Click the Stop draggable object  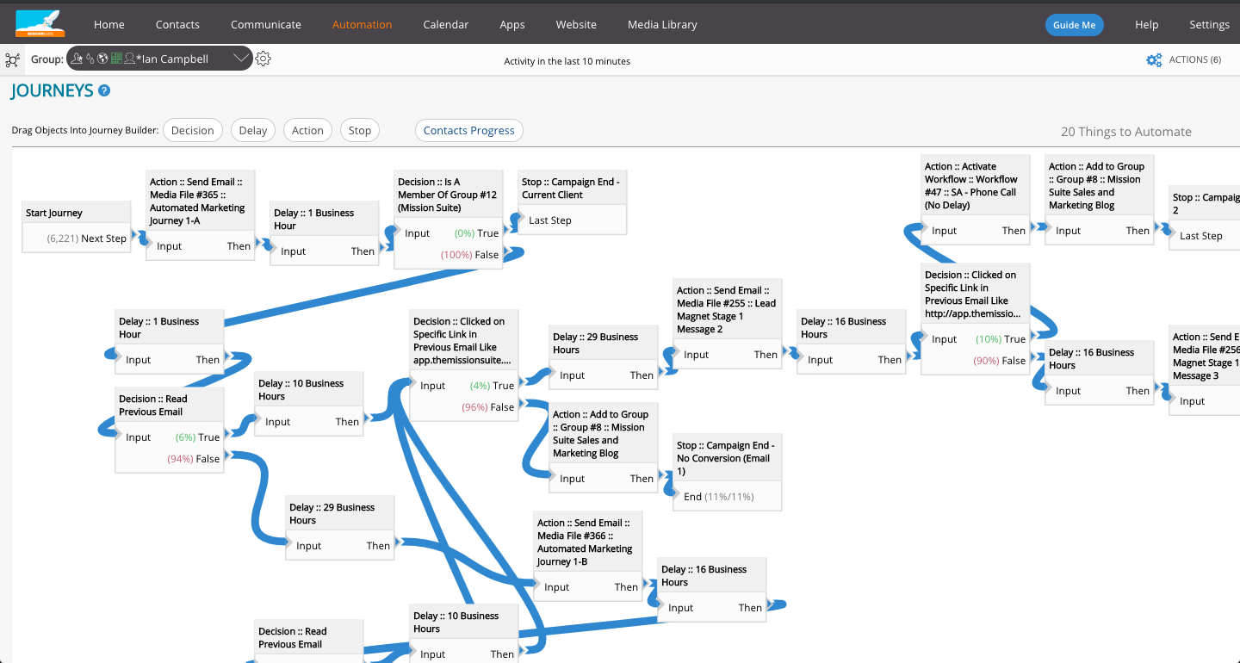pyautogui.click(x=359, y=130)
